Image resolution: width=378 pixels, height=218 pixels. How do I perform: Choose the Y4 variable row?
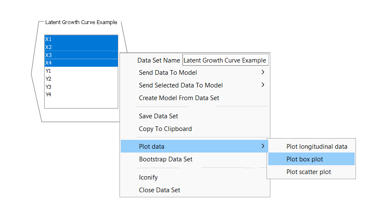click(x=81, y=95)
